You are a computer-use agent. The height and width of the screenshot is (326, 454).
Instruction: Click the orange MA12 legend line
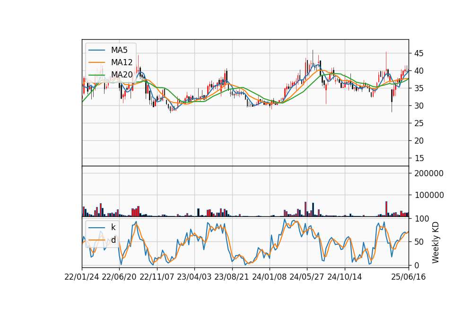96,62
